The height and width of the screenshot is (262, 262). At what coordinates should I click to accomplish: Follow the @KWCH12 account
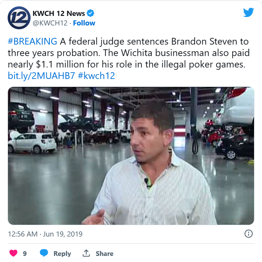(x=84, y=23)
